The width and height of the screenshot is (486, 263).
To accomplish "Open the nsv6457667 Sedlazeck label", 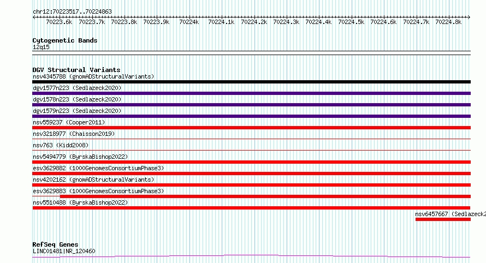I will point(451,214).
